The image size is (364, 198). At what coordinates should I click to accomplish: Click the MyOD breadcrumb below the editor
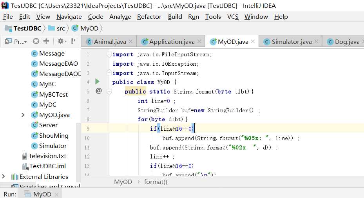[123, 182]
